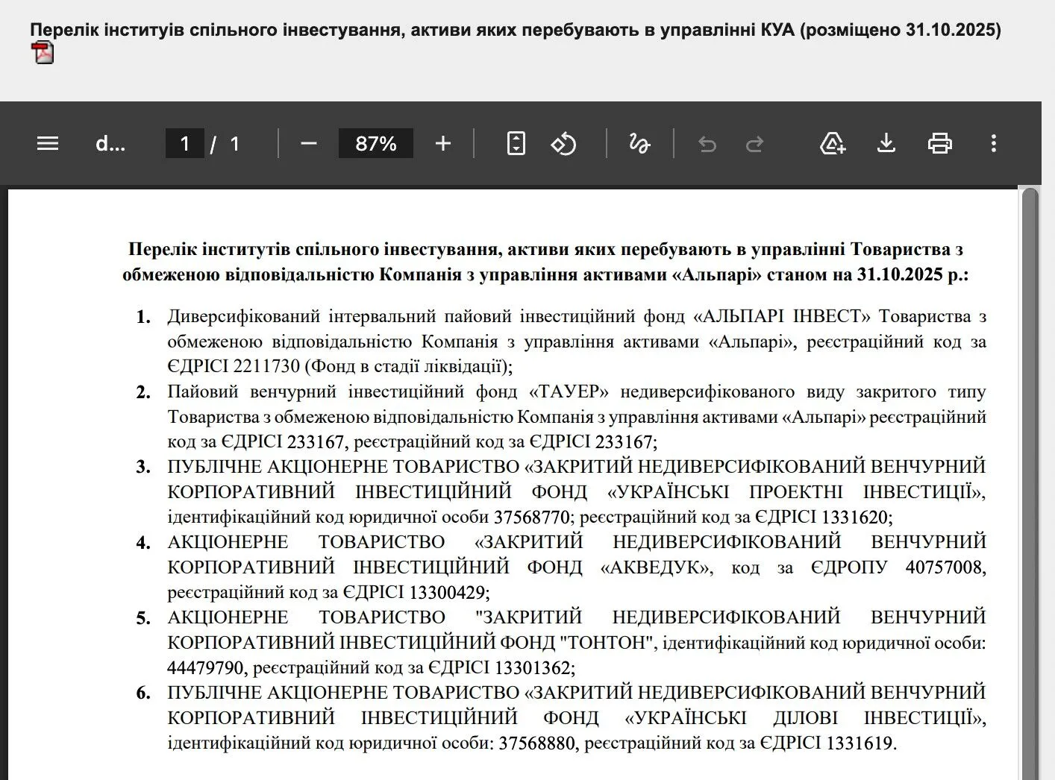The width and height of the screenshot is (1055, 780).
Task: Save the PDF to Google Drive
Action: click(x=833, y=143)
